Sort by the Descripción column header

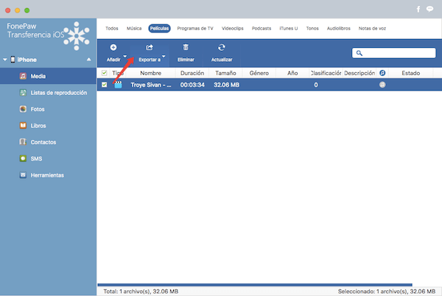click(x=359, y=73)
